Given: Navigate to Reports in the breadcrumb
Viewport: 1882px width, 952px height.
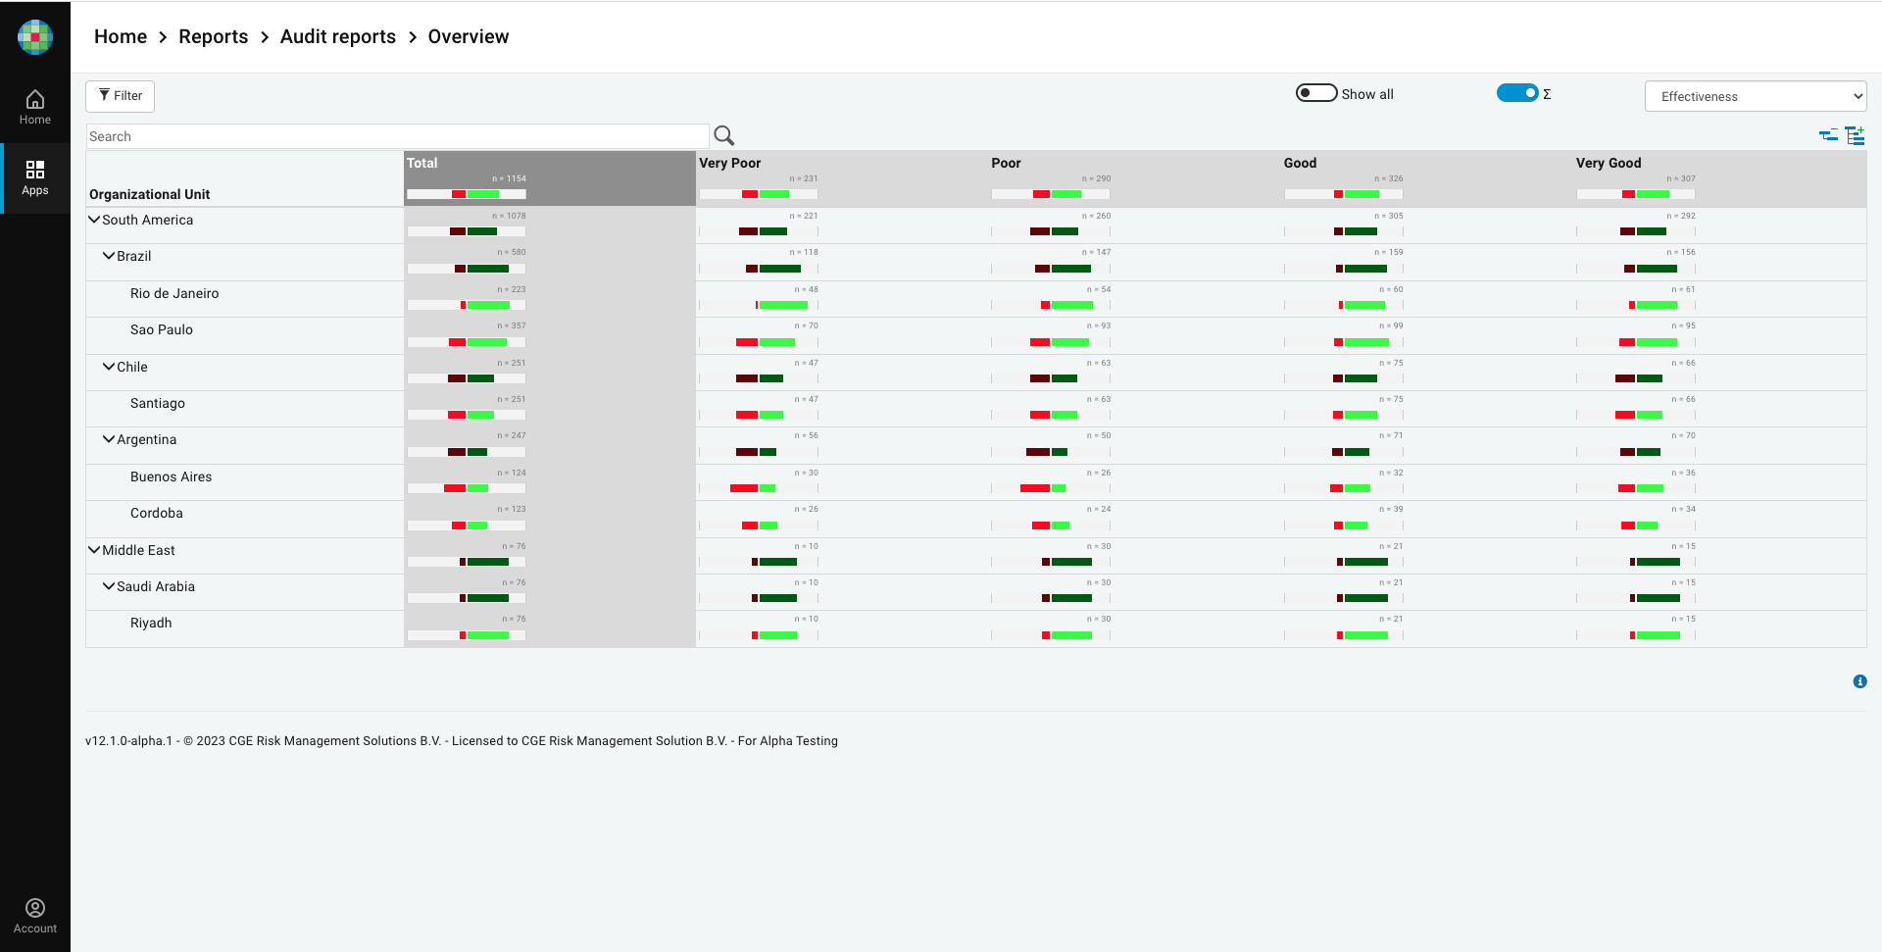Looking at the screenshot, I should tap(213, 36).
